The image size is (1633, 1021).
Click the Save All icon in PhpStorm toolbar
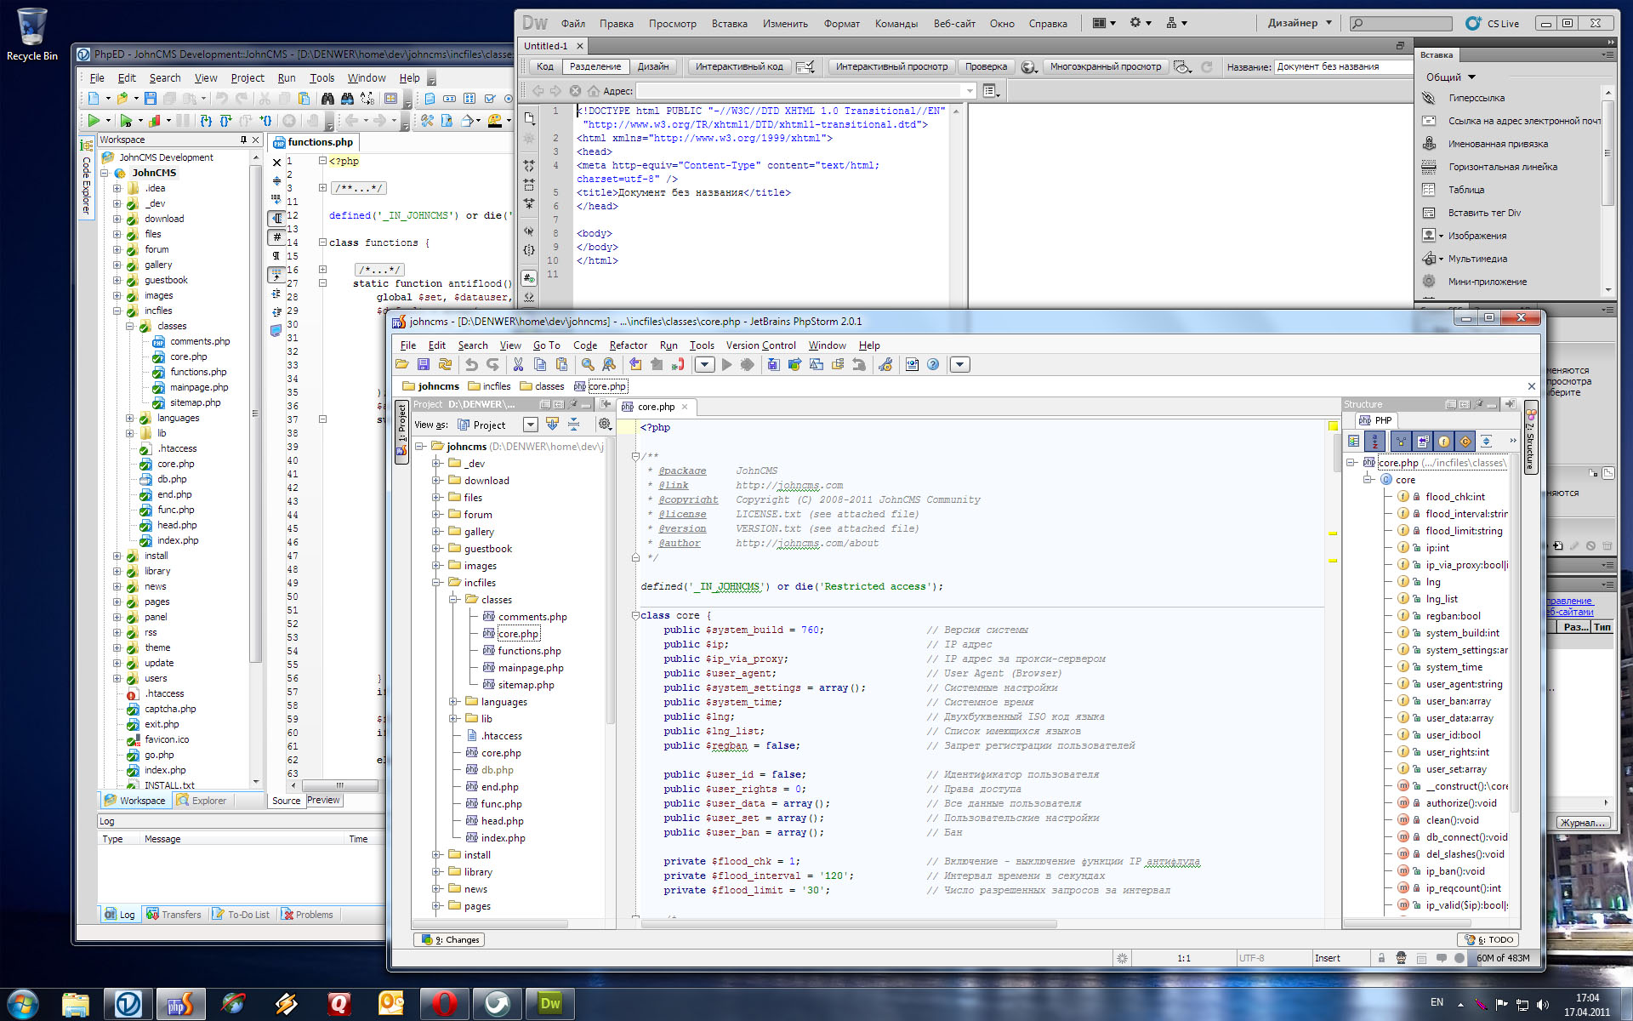tap(424, 365)
